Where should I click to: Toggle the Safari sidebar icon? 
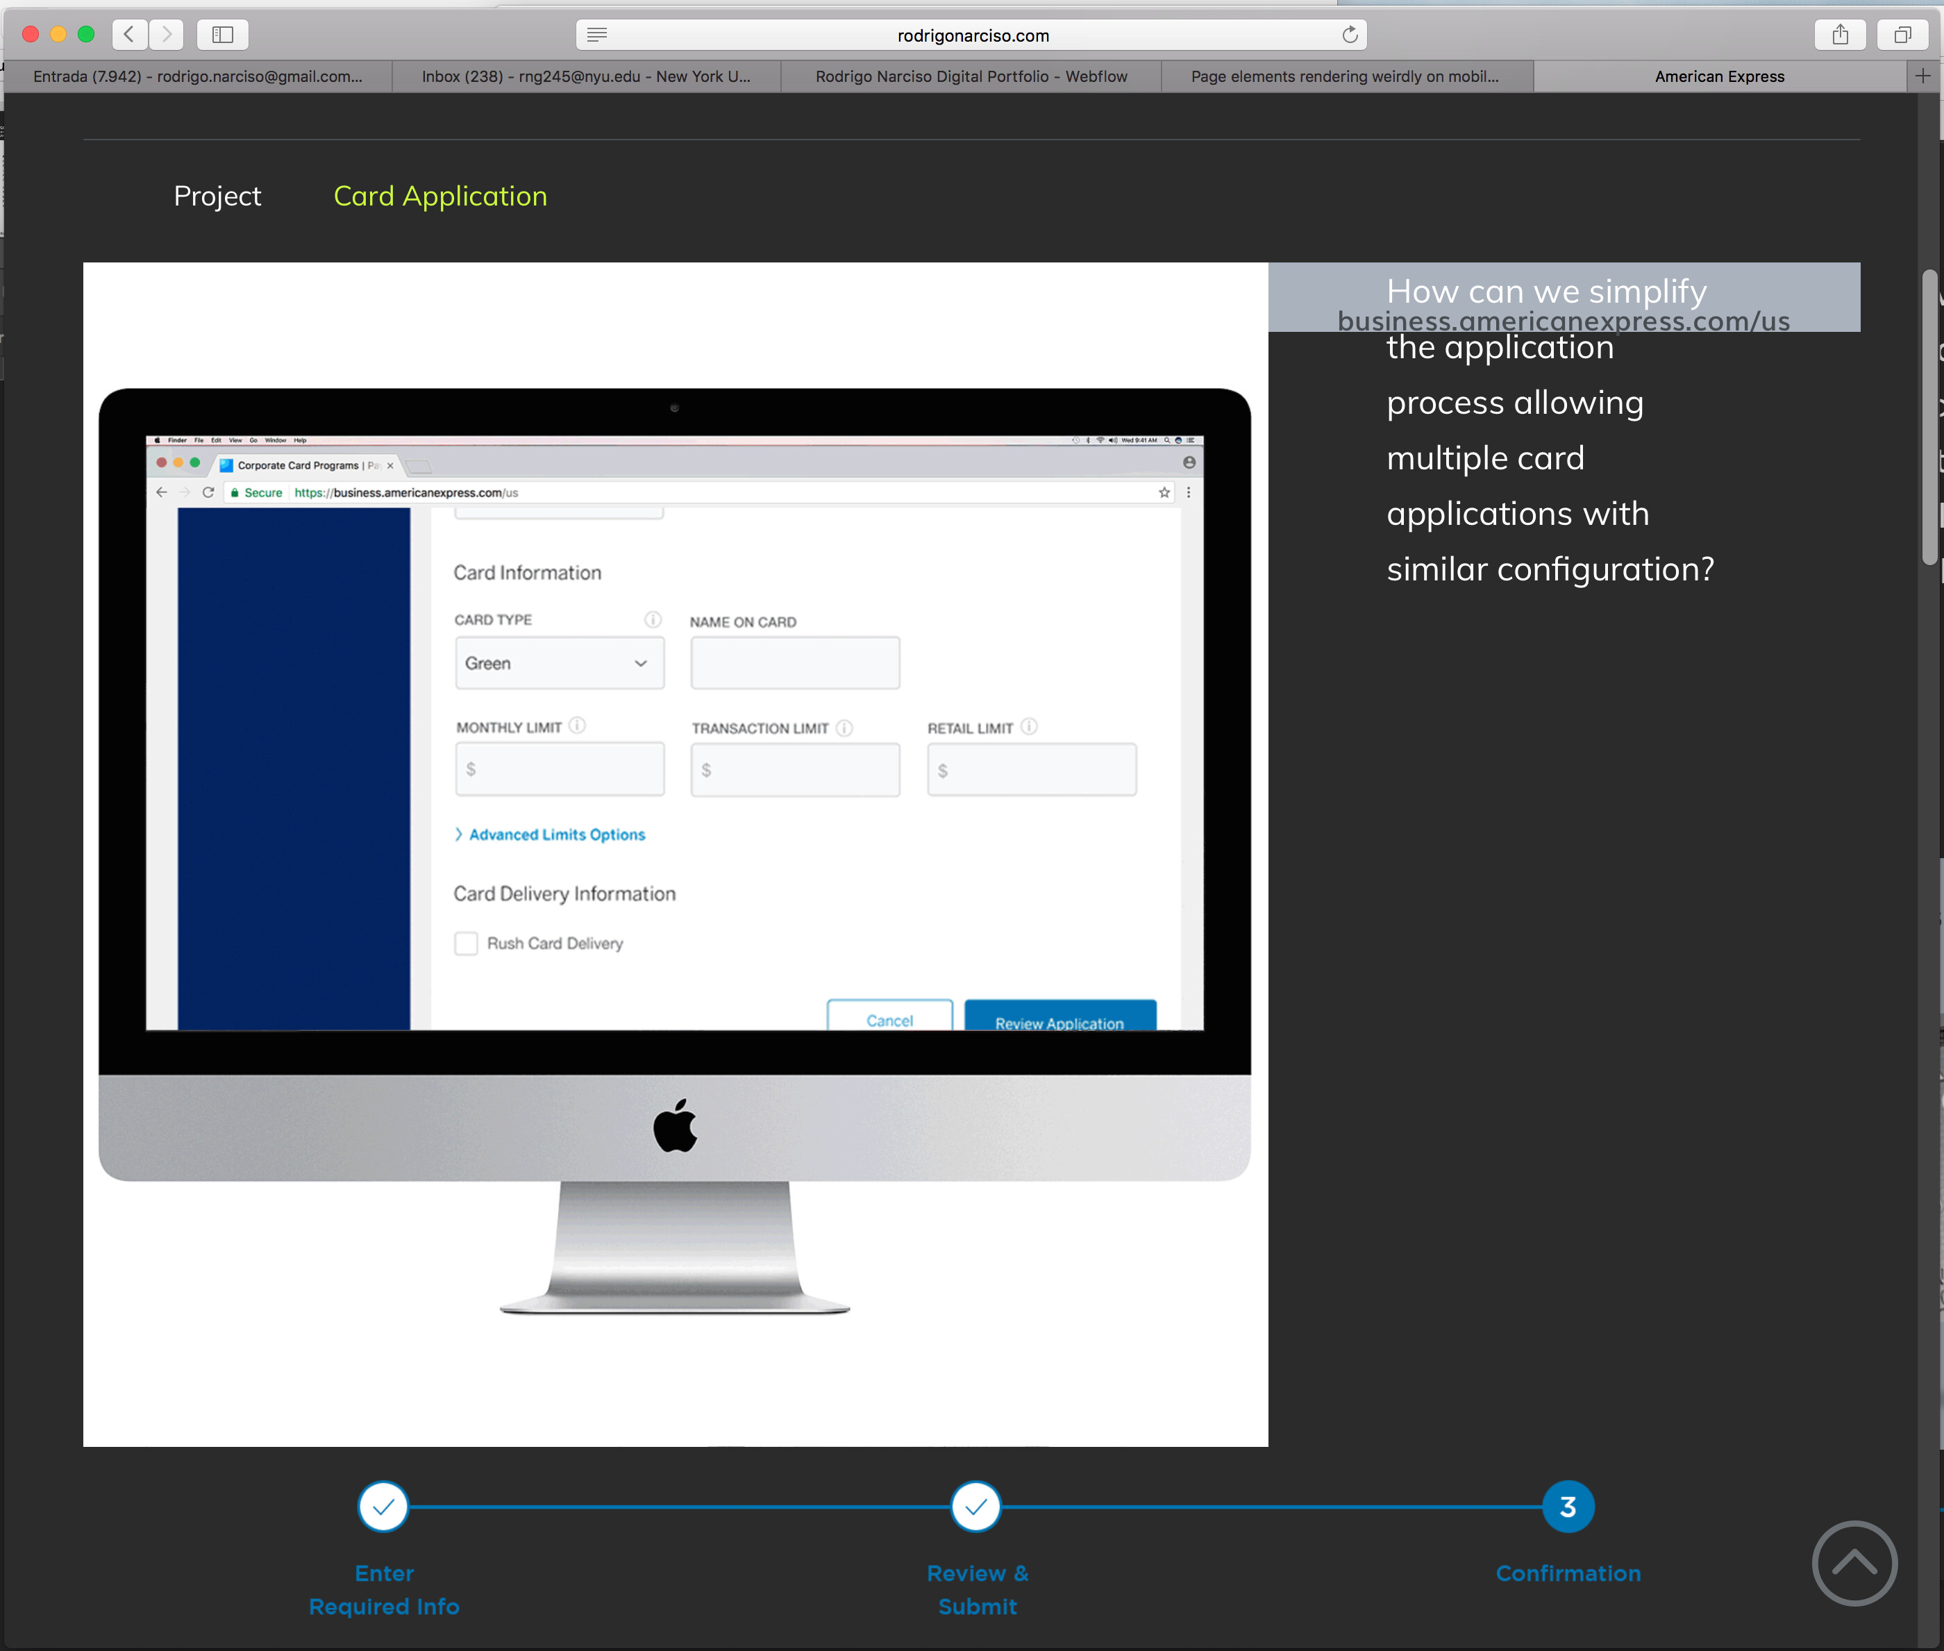click(x=223, y=35)
